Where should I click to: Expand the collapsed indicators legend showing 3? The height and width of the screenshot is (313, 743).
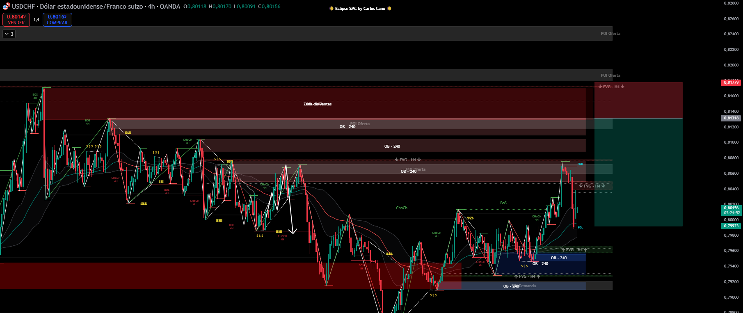(x=9, y=34)
